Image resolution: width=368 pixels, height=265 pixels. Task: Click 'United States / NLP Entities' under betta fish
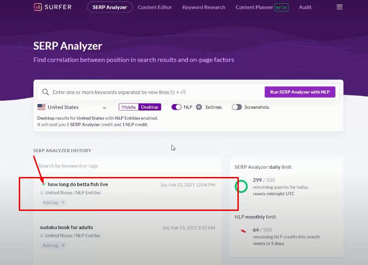coord(73,193)
